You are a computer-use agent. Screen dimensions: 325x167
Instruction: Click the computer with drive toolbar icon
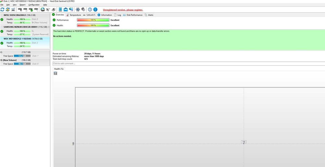click(54, 9)
